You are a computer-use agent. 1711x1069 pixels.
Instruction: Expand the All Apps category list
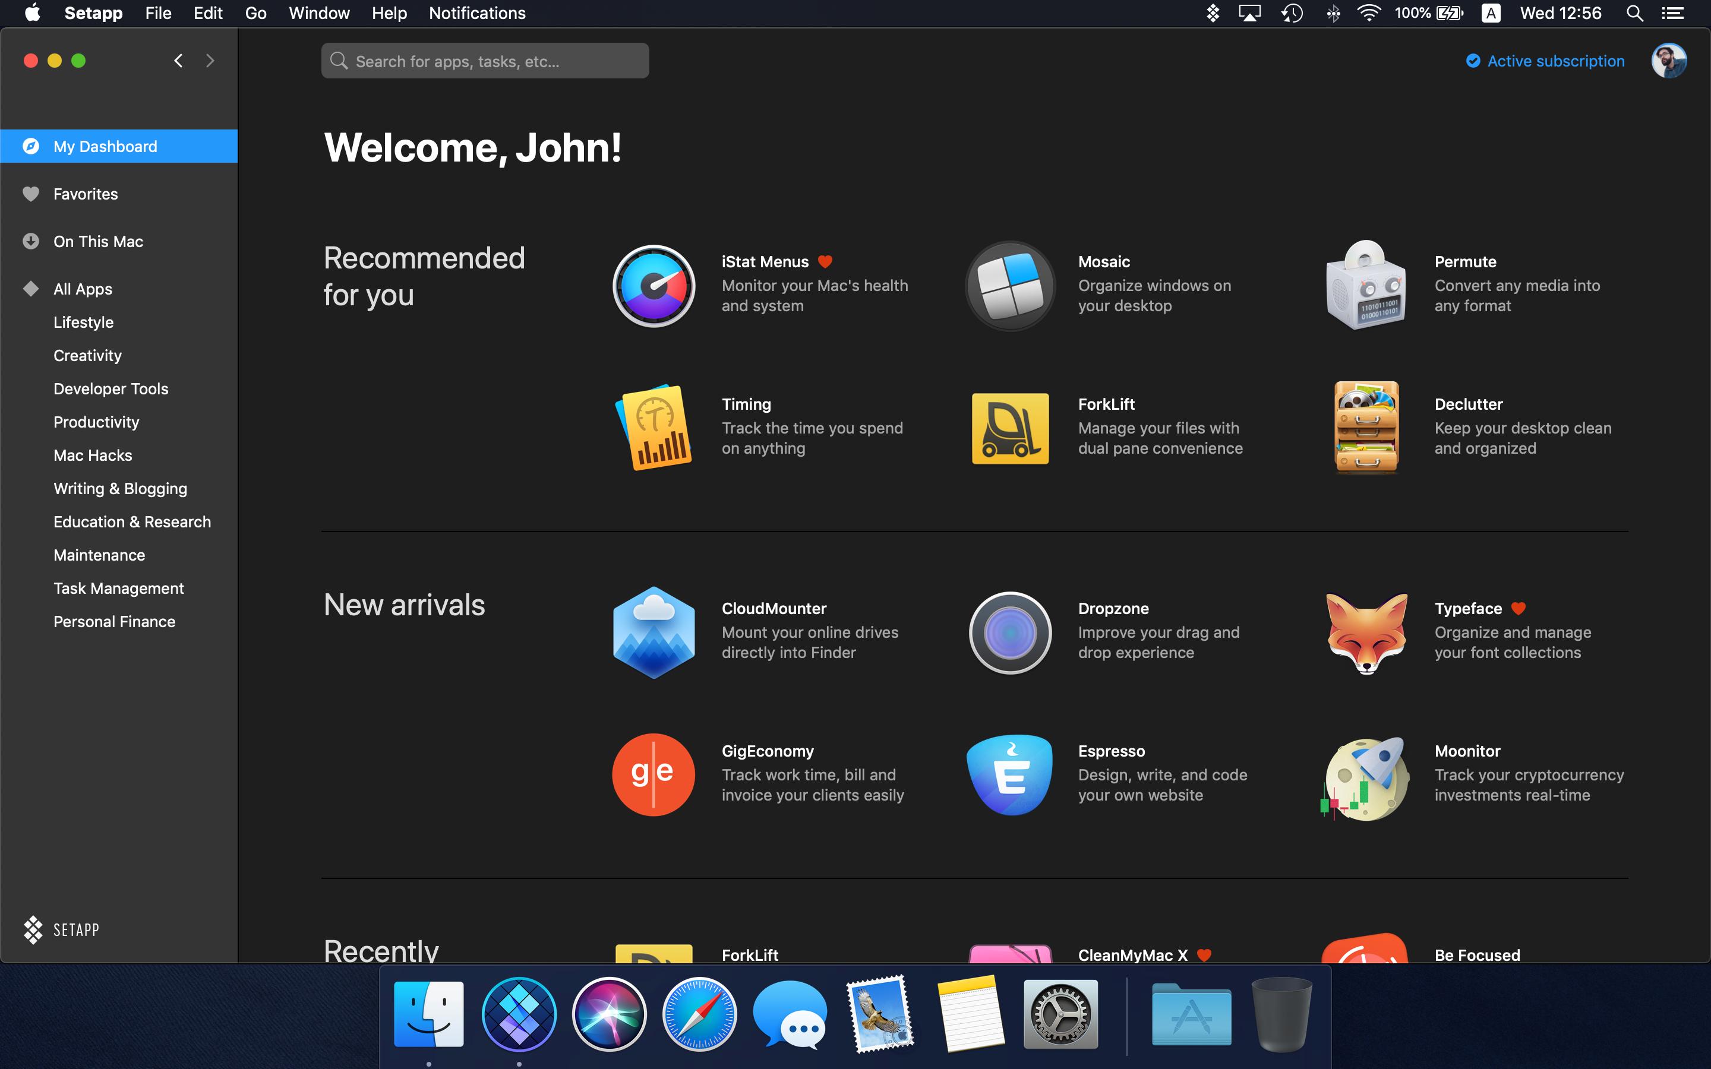[x=82, y=289]
